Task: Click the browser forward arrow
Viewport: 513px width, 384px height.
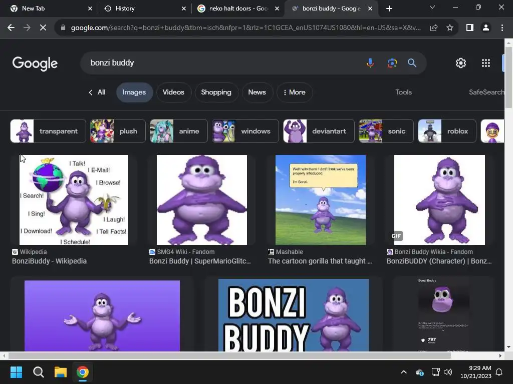Action: (27, 28)
